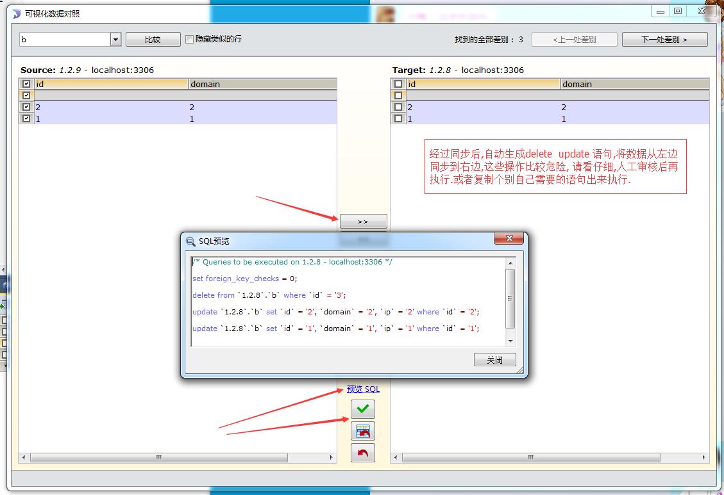This screenshot has height=495, width=724.
Task: Uncheck source row with id 2
Action: 26,108
